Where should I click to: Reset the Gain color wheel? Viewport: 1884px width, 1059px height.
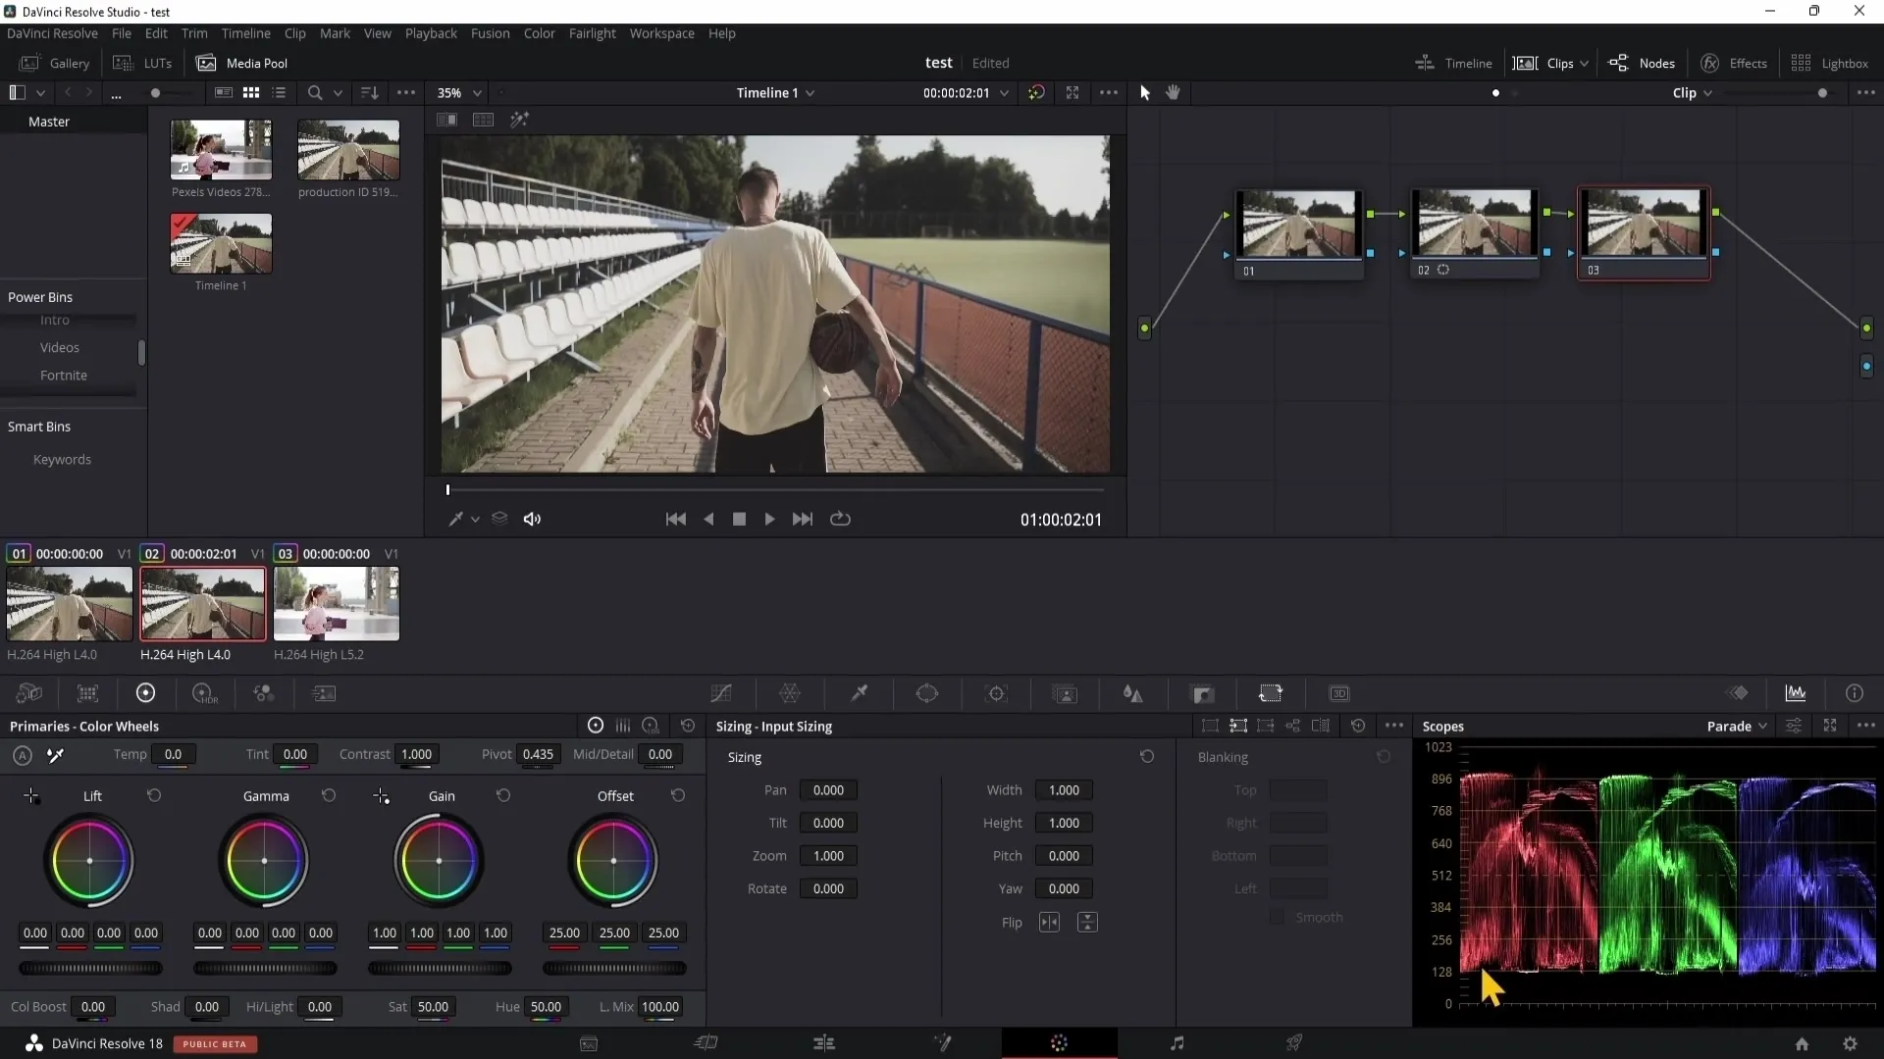tap(503, 796)
